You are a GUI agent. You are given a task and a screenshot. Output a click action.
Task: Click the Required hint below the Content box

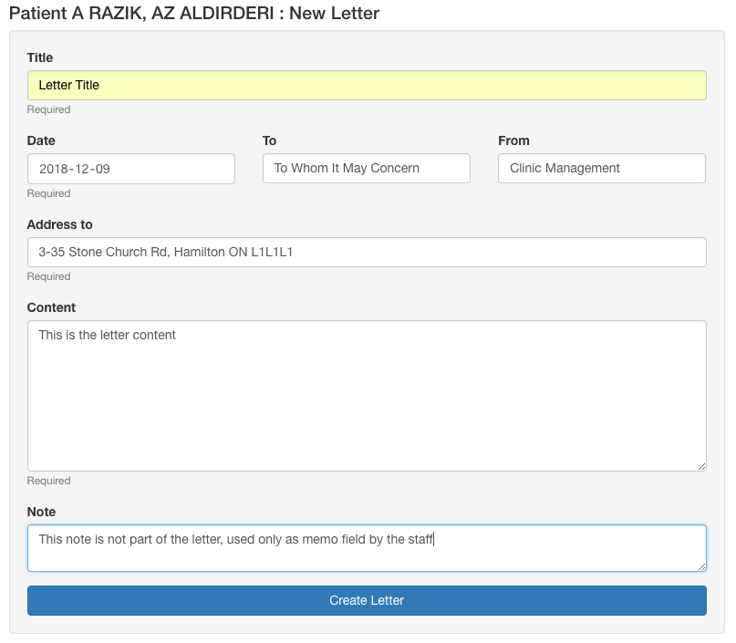point(49,481)
